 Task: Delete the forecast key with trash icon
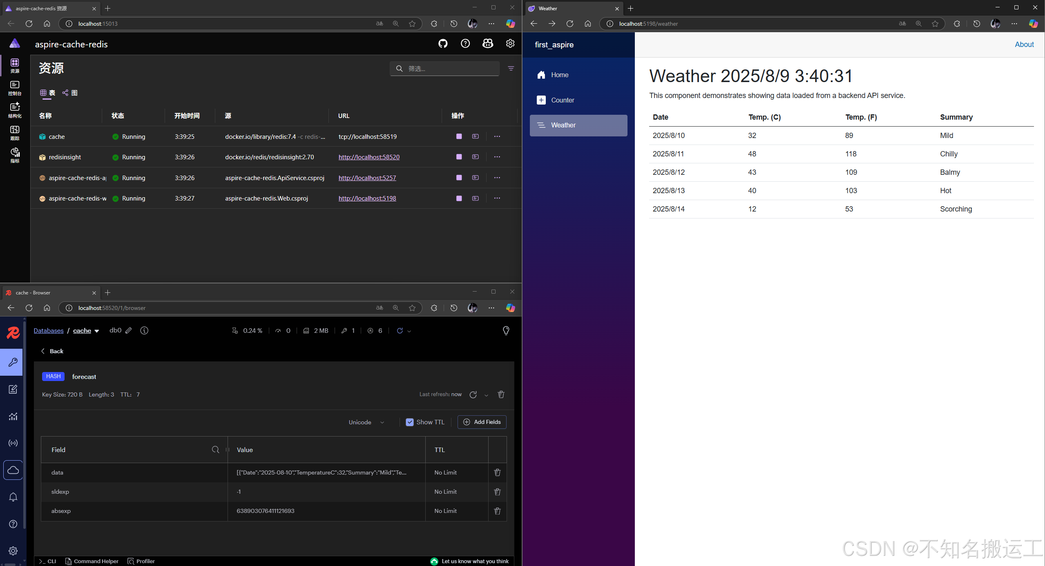point(501,394)
